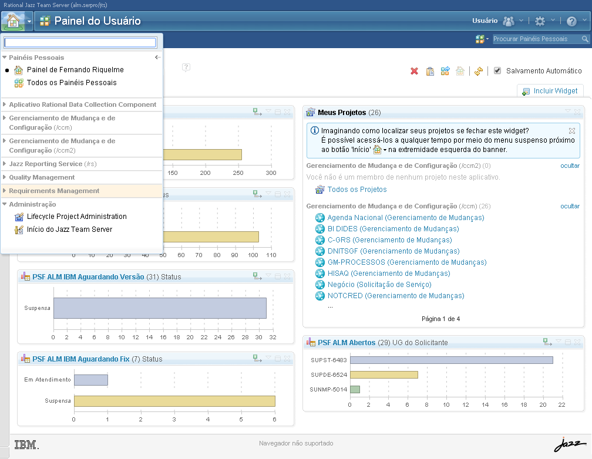Click the PSF ALM IBM Aguardando Fix title
The image size is (592, 459).
[81, 359]
